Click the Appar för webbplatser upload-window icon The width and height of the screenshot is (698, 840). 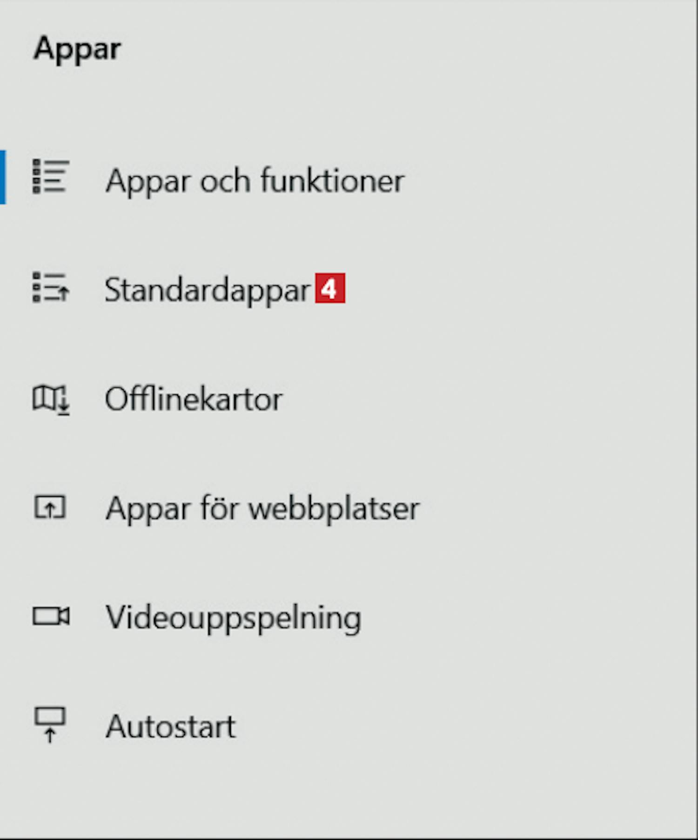coord(50,507)
